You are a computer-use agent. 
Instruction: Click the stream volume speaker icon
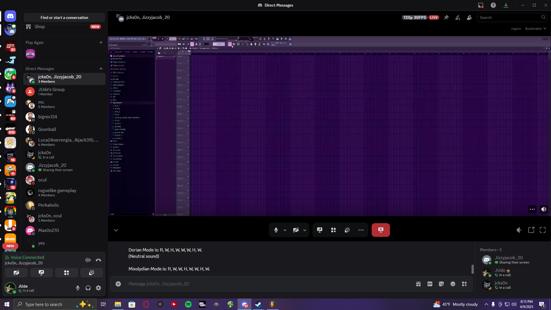pyautogui.click(x=544, y=209)
